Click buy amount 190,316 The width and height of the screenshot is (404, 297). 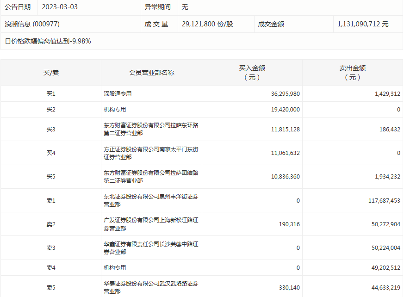[289, 224]
